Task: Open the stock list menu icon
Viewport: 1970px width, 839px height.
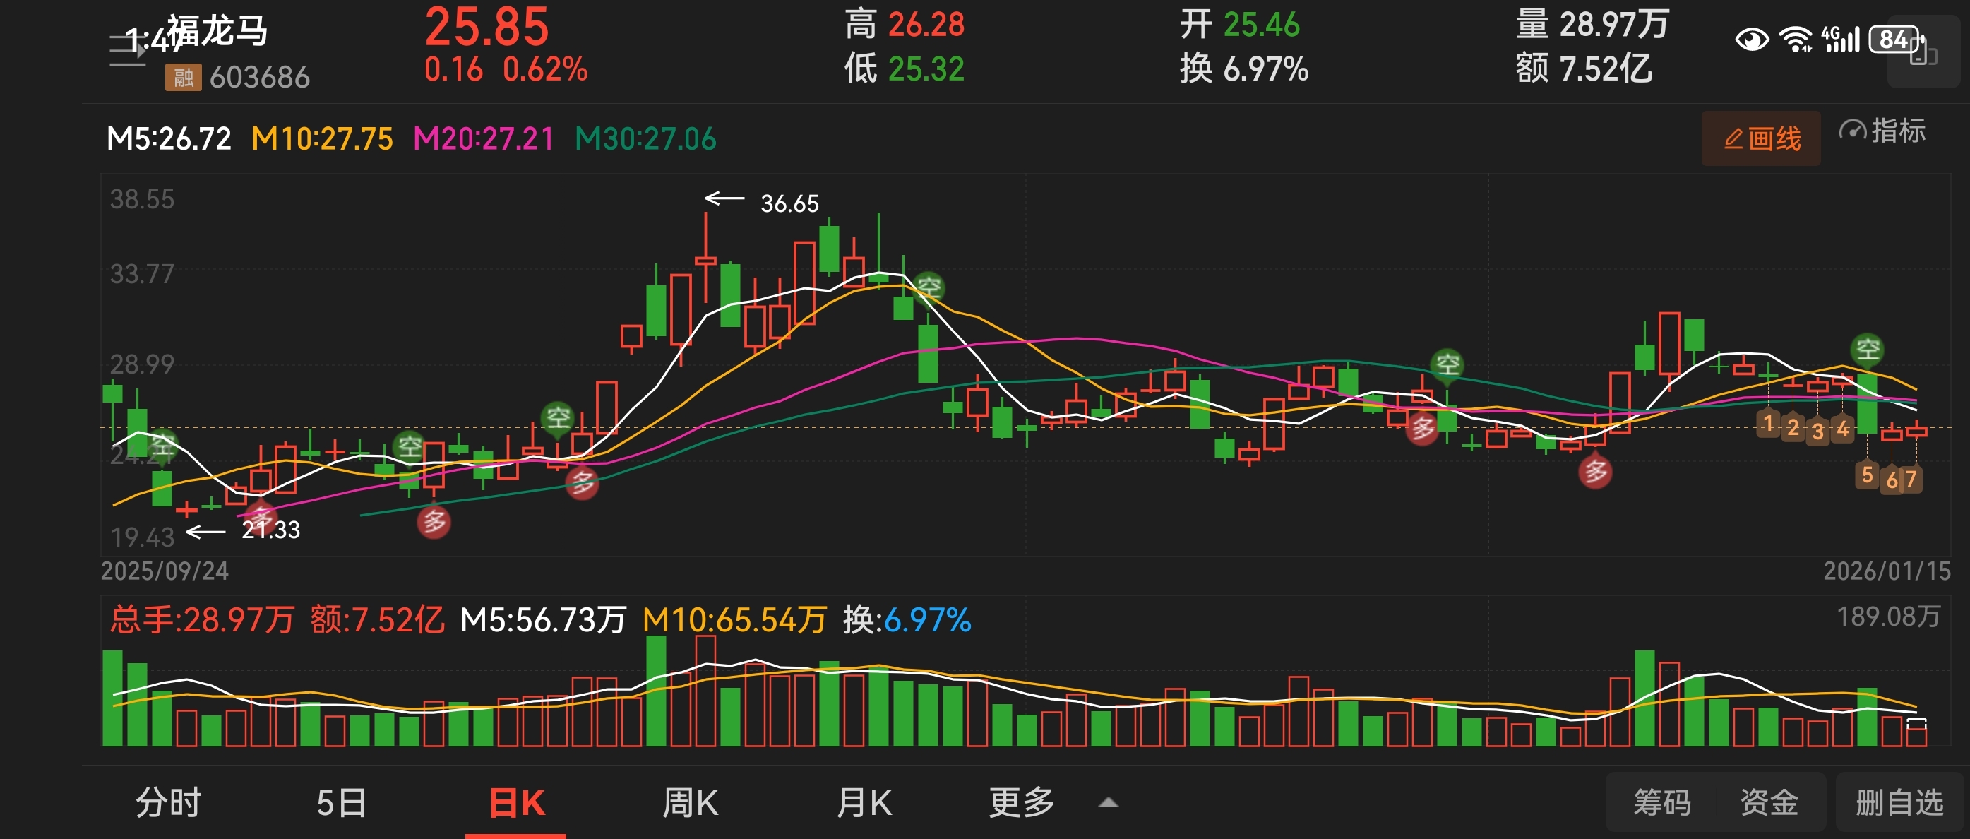Action: 127,50
